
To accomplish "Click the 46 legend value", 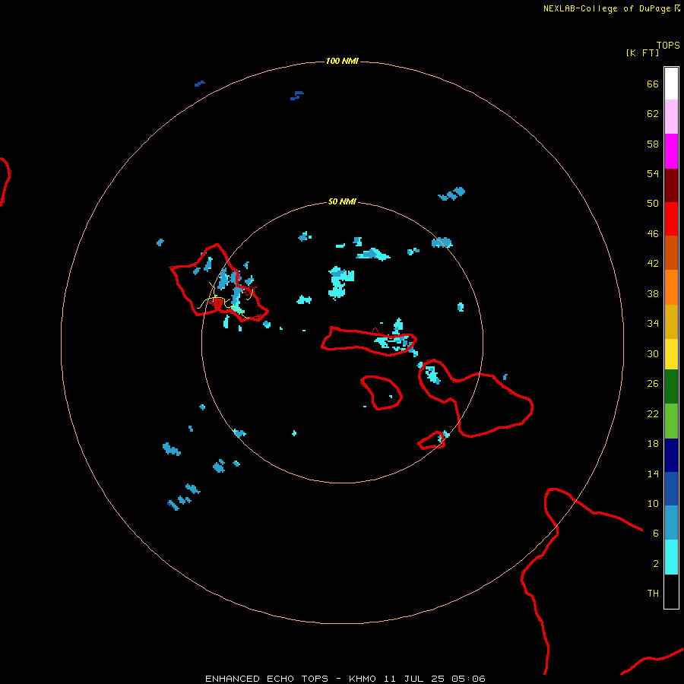I will tap(653, 234).
